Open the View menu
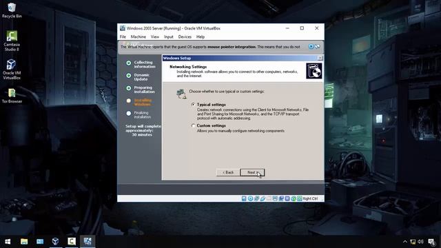Image resolution: width=441 pixels, height=248 pixels. pos(154,37)
